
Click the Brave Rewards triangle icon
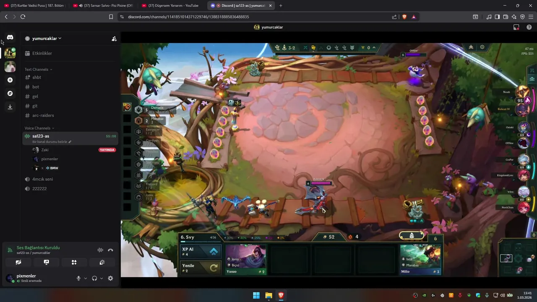click(x=414, y=17)
